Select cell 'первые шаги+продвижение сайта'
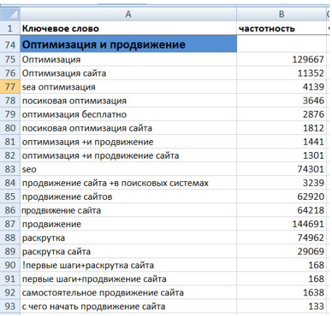Screen dimensions: 332x316 point(128,279)
